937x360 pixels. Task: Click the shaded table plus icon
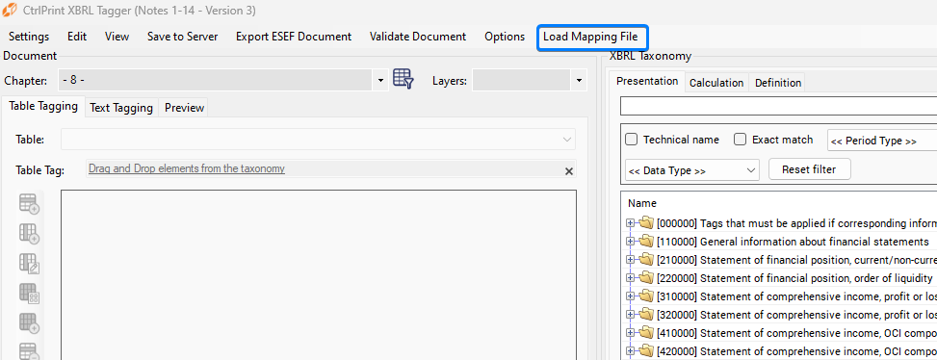[29, 323]
